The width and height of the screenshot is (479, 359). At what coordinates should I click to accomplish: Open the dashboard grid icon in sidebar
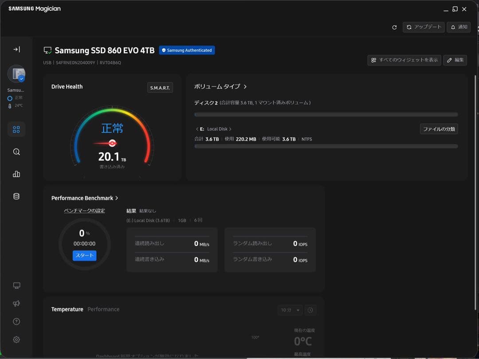coord(16,129)
